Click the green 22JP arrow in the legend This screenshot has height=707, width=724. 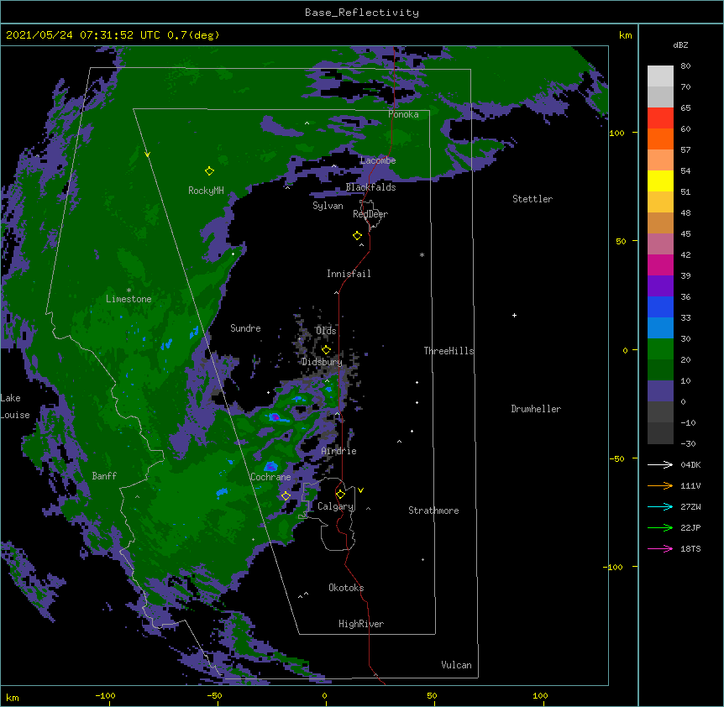tap(660, 527)
